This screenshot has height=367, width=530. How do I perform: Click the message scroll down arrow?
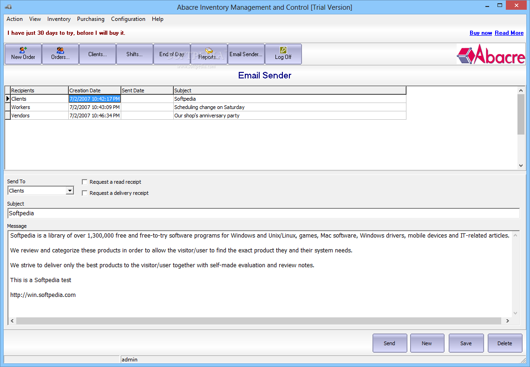tap(515, 313)
